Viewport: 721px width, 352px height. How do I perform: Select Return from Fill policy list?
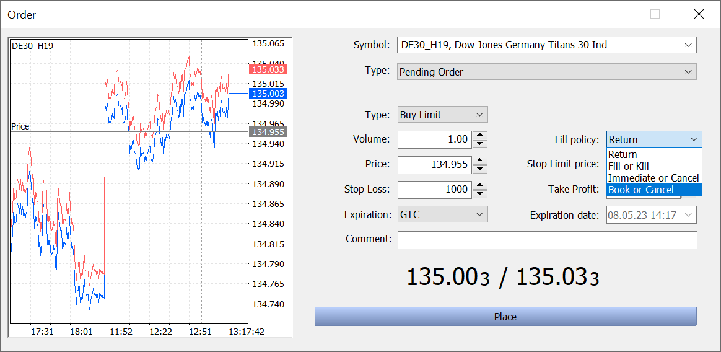click(623, 154)
